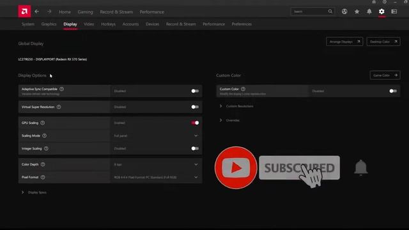
Task: Open the settings gear icon
Action: click(382, 11)
